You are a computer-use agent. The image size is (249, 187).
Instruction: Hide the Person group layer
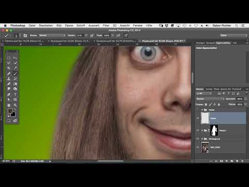pyautogui.click(x=198, y=130)
